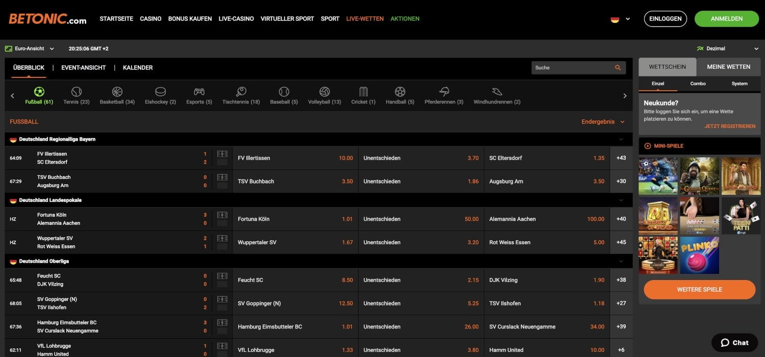The image size is (765, 357).
Task: Select the Handball (5) sport icon
Action: coord(400,92)
